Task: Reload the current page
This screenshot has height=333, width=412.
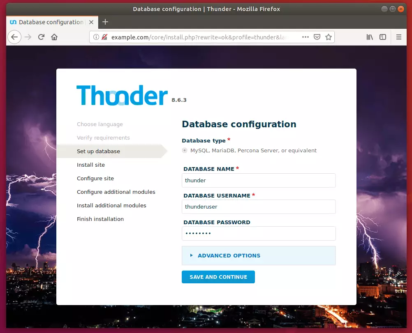Action: (41, 37)
